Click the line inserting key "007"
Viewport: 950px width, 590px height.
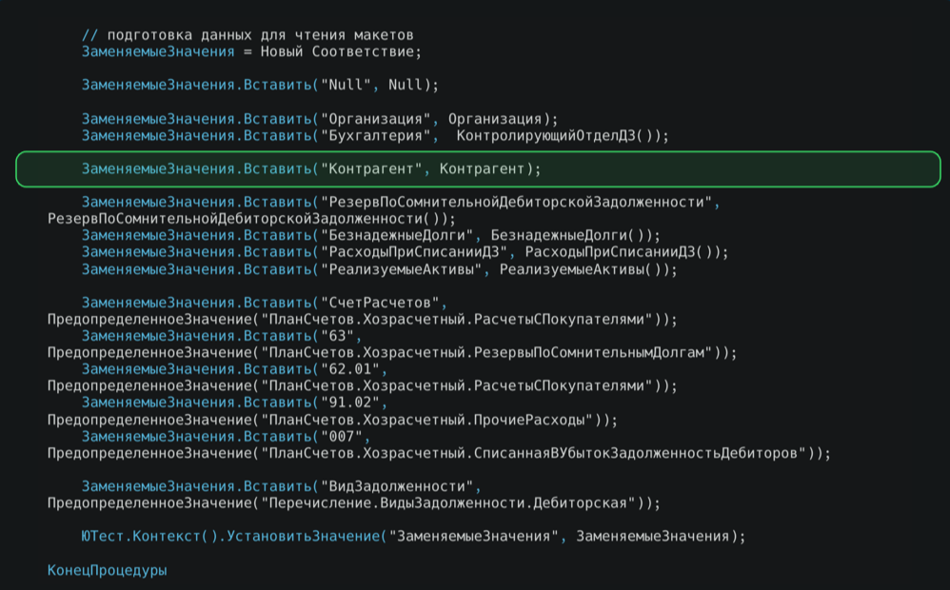[226, 436]
